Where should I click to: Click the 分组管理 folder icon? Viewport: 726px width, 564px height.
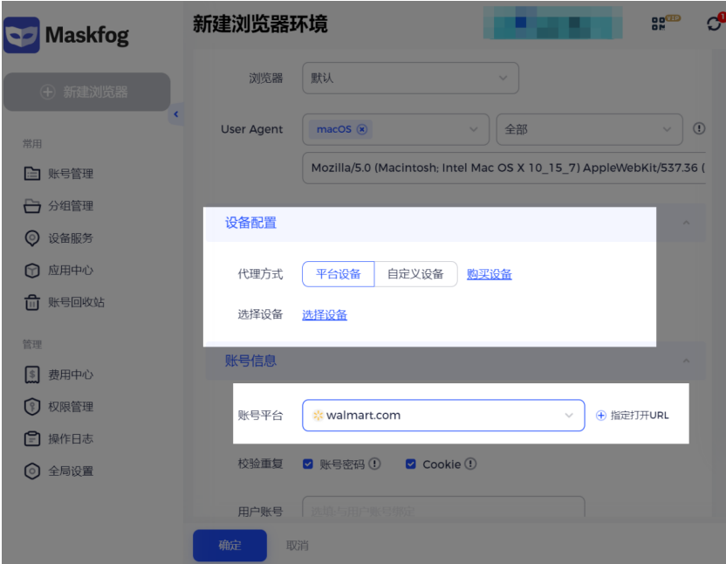[32, 206]
